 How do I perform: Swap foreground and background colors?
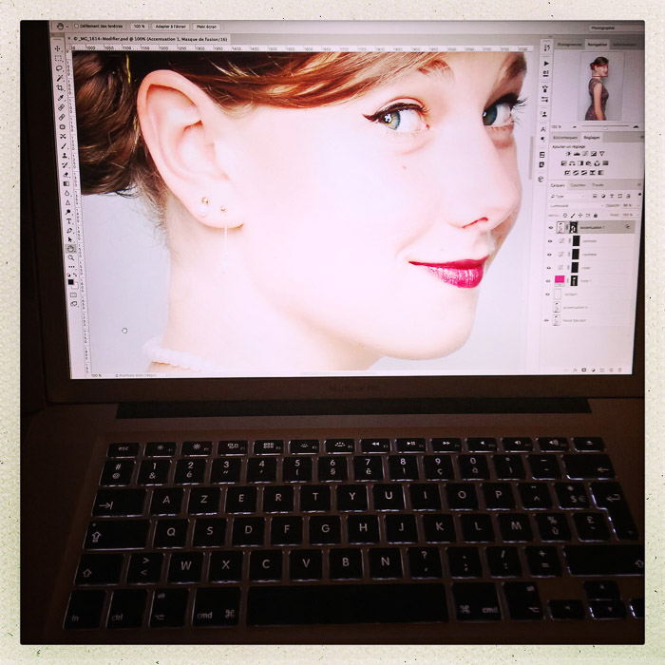(x=75, y=275)
